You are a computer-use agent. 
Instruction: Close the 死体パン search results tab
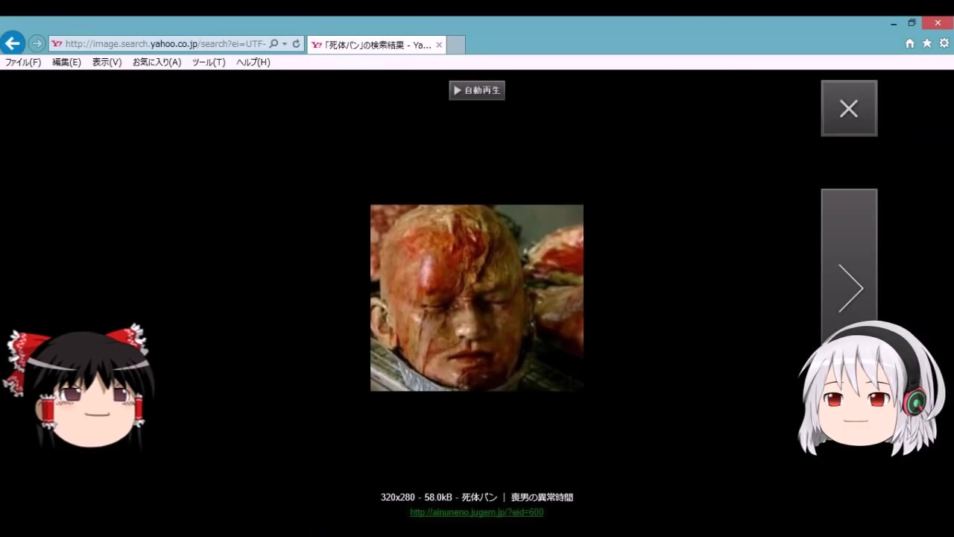coord(439,45)
